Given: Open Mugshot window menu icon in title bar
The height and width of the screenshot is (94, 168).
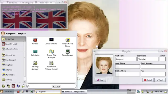Looking at the screenshot, I should 94,51.
